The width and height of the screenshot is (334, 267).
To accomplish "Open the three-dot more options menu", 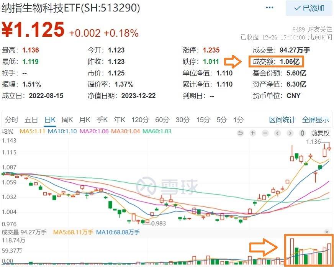I will [x=269, y=8].
